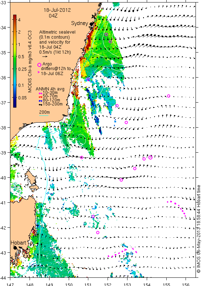Click the chlorophyll color bar scale
The image size is (203, 286).
click(15, 61)
